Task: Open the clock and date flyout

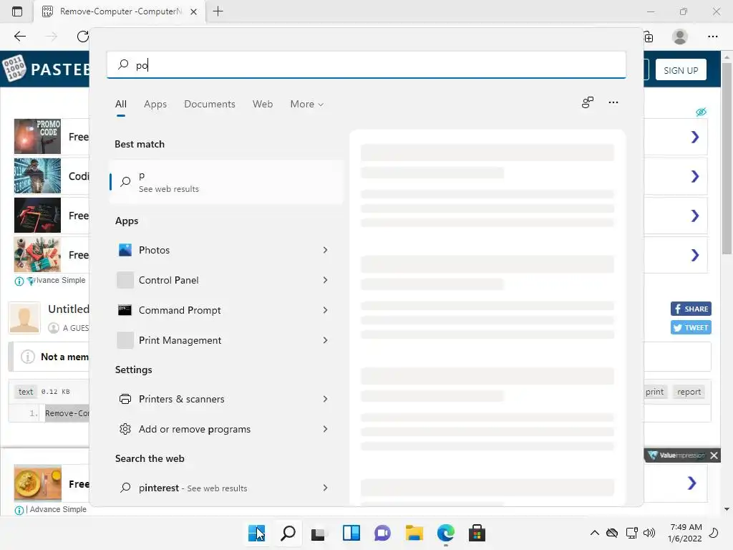Action: coord(685,533)
